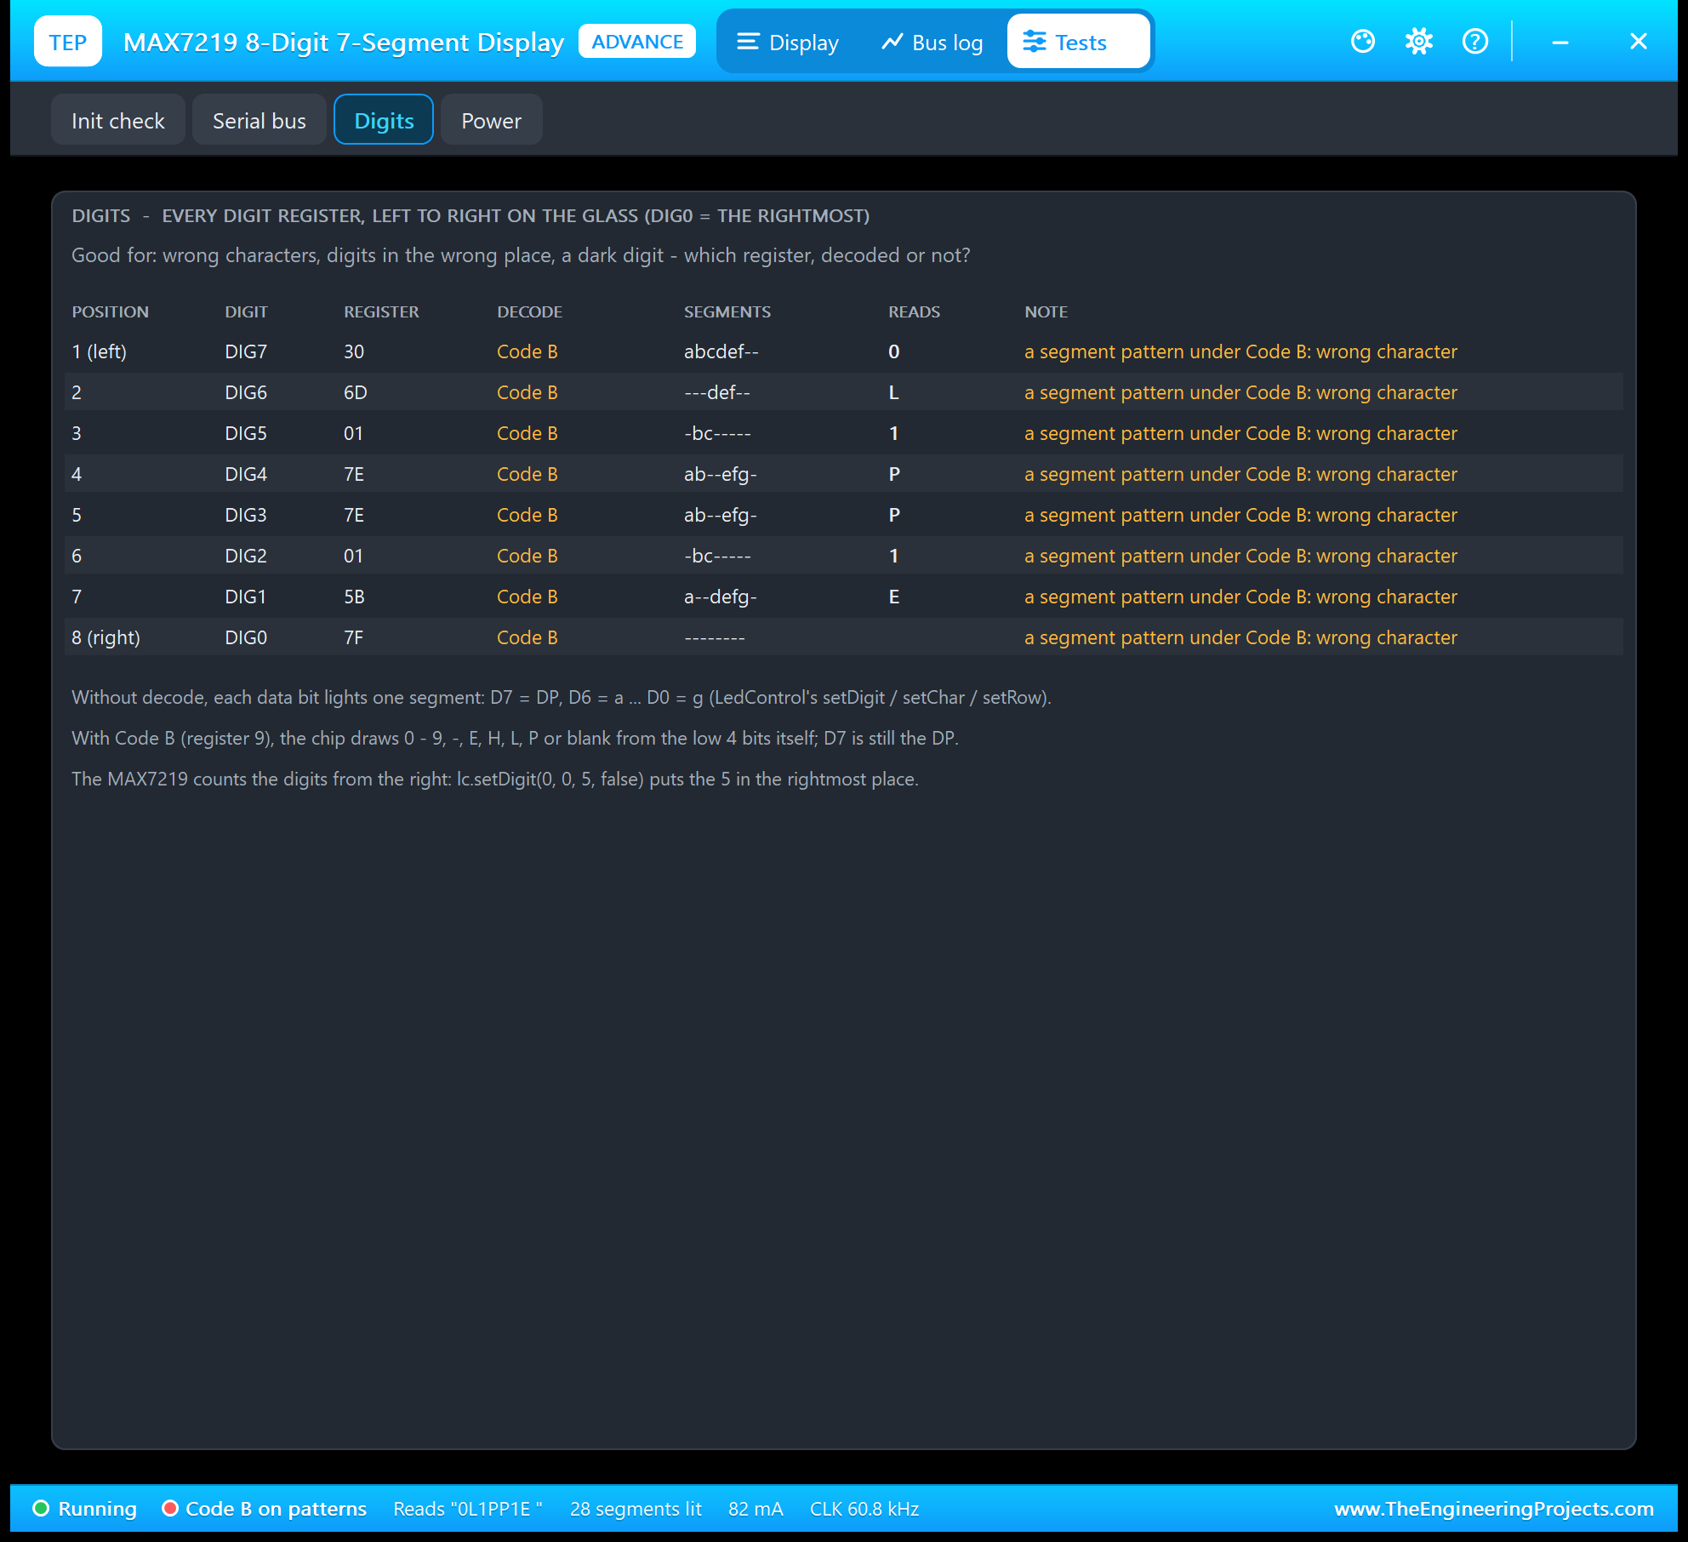Click the Running status indicator
Viewport: 1688px width, 1542px height.
click(85, 1509)
